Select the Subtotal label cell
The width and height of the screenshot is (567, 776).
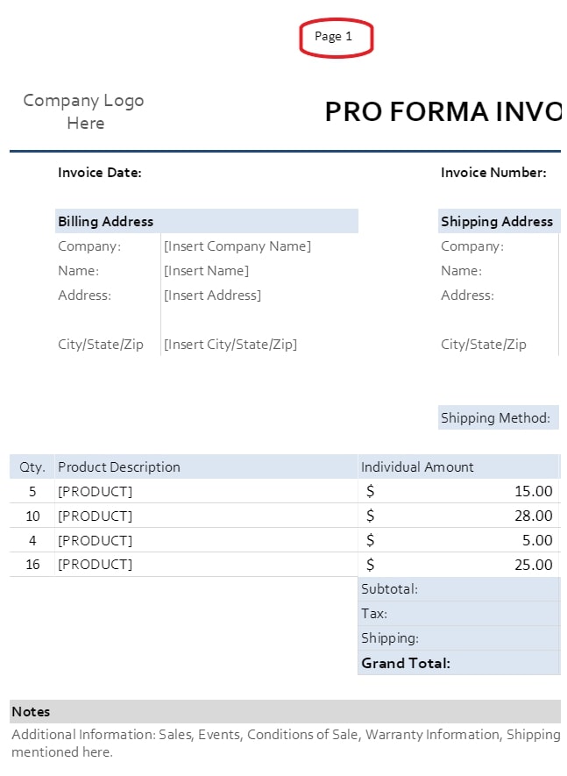[x=390, y=589]
